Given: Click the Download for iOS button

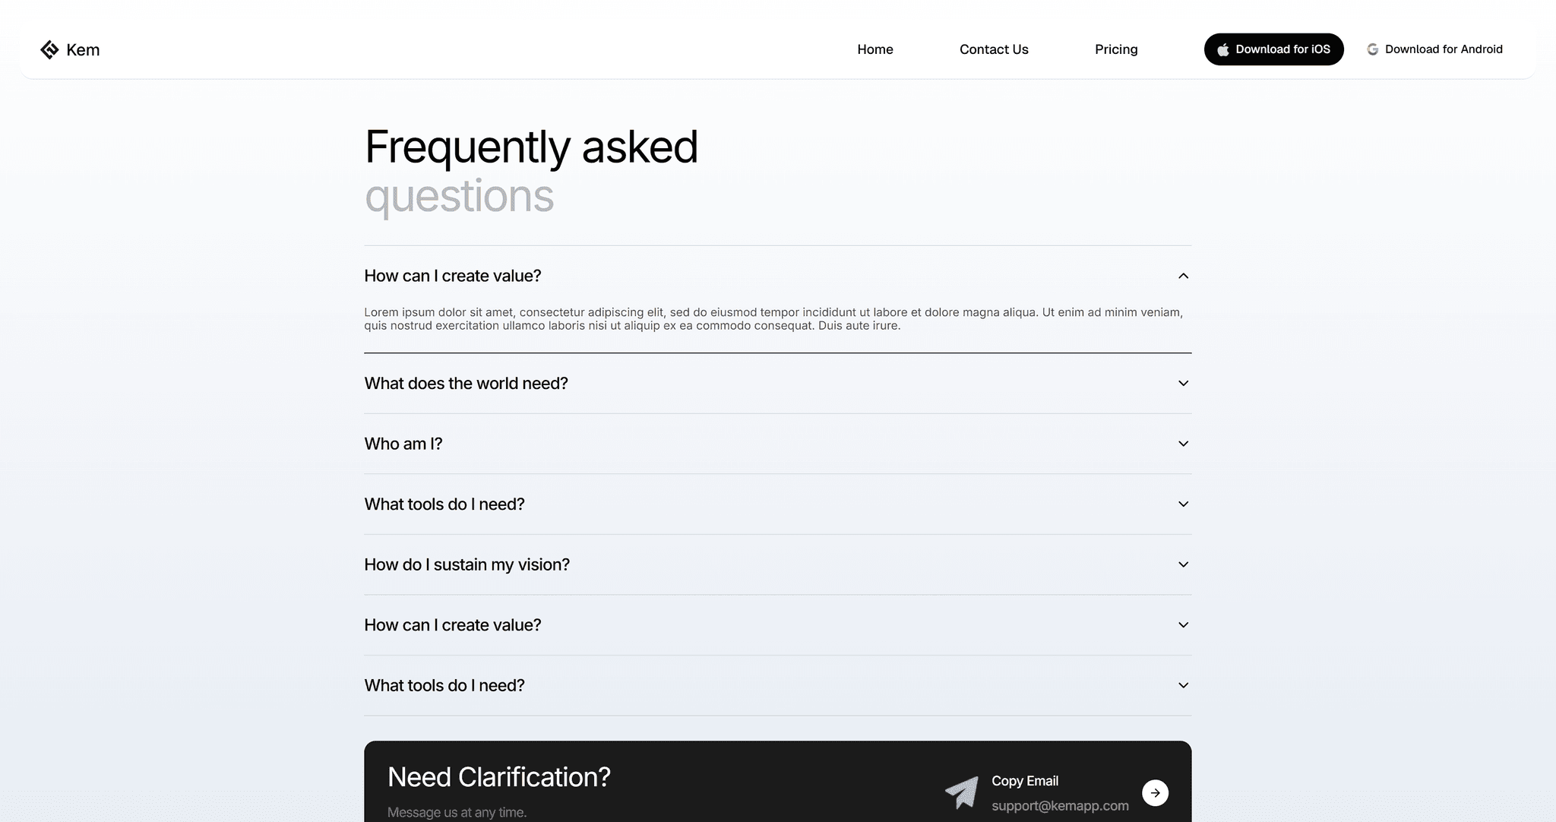Looking at the screenshot, I should coord(1273,49).
